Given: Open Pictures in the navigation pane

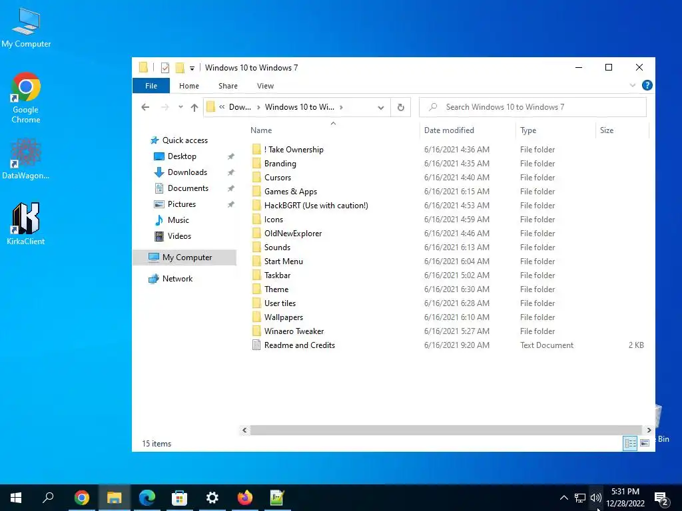Looking at the screenshot, I should (x=175, y=204).
